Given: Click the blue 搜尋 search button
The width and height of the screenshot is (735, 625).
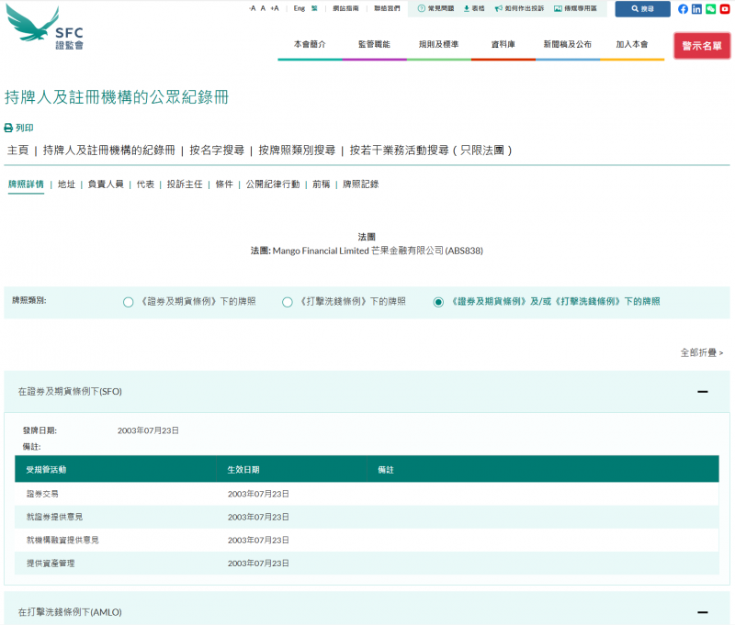Looking at the screenshot, I should [642, 9].
